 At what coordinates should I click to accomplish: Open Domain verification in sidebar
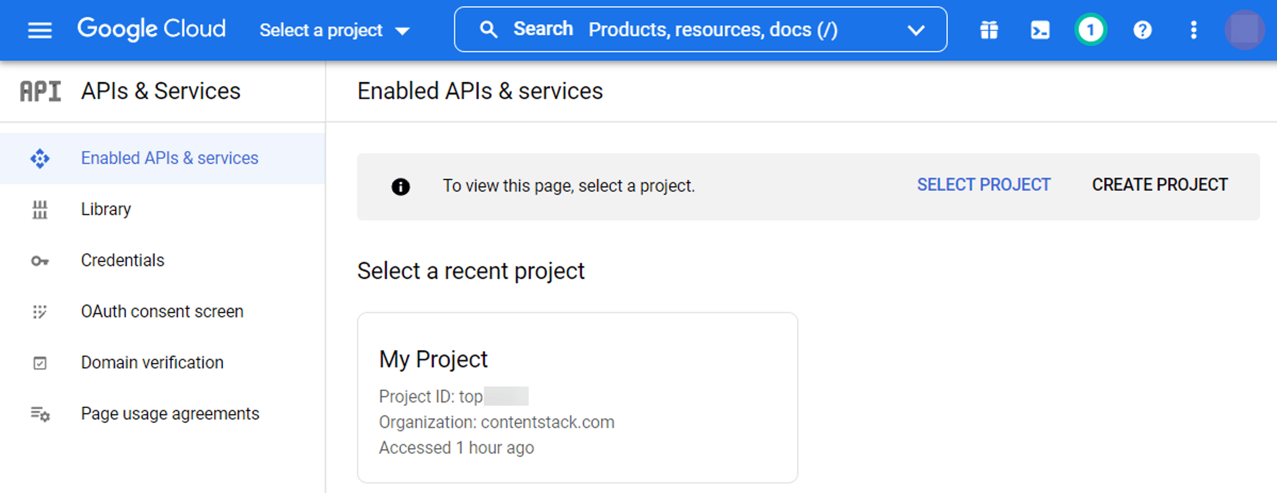coord(152,362)
